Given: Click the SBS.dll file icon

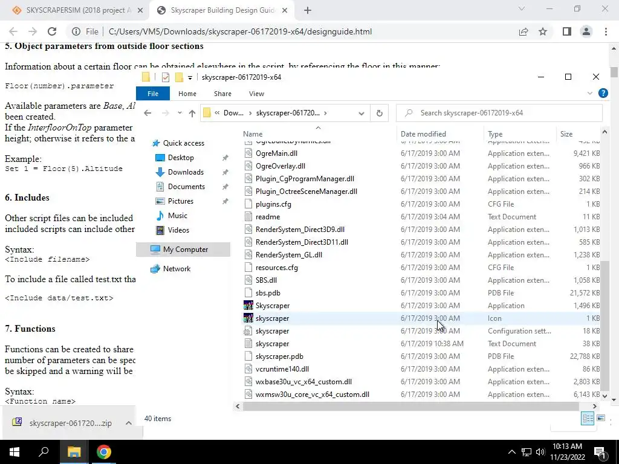Looking at the screenshot, I should coord(248,280).
